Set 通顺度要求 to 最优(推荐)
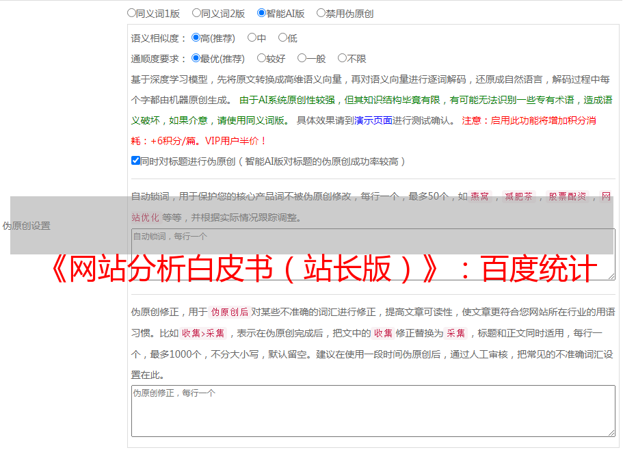Image resolution: width=623 pixels, height=450 pixels. [x=196, y=58]
